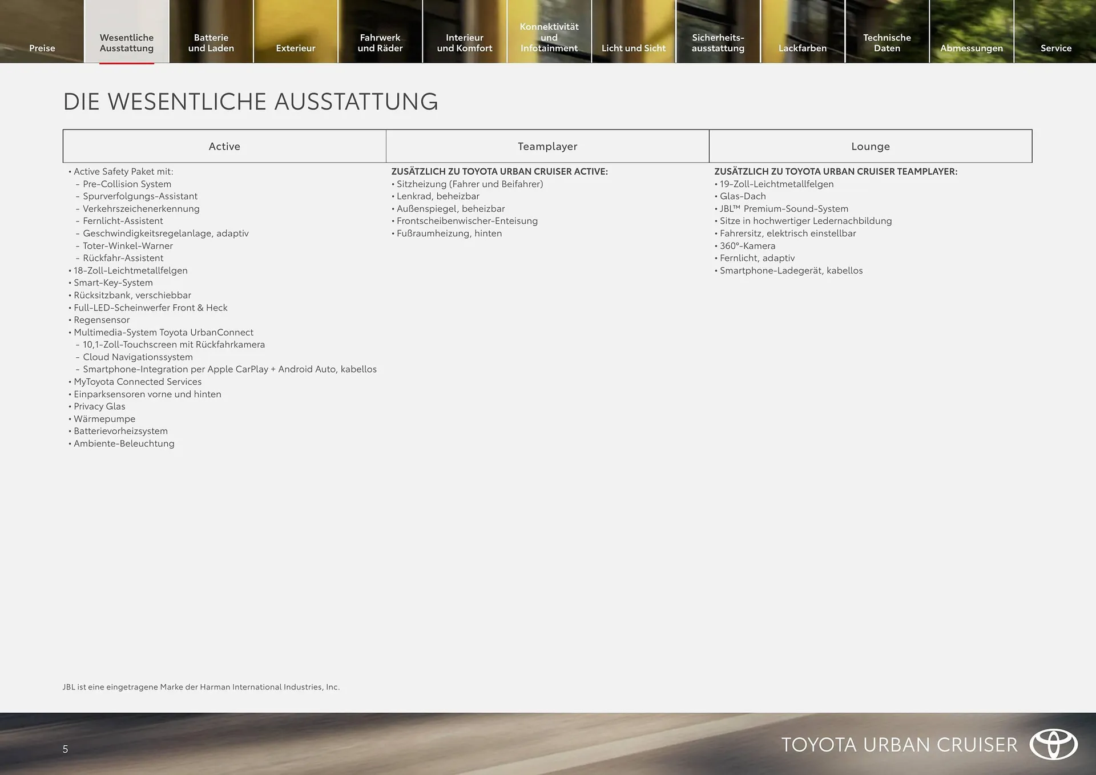Open the Abmessungen tab

pos(972,48)
